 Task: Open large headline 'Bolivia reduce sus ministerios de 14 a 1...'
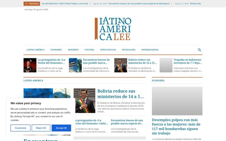pyautogui.click(x=121, y=94)
